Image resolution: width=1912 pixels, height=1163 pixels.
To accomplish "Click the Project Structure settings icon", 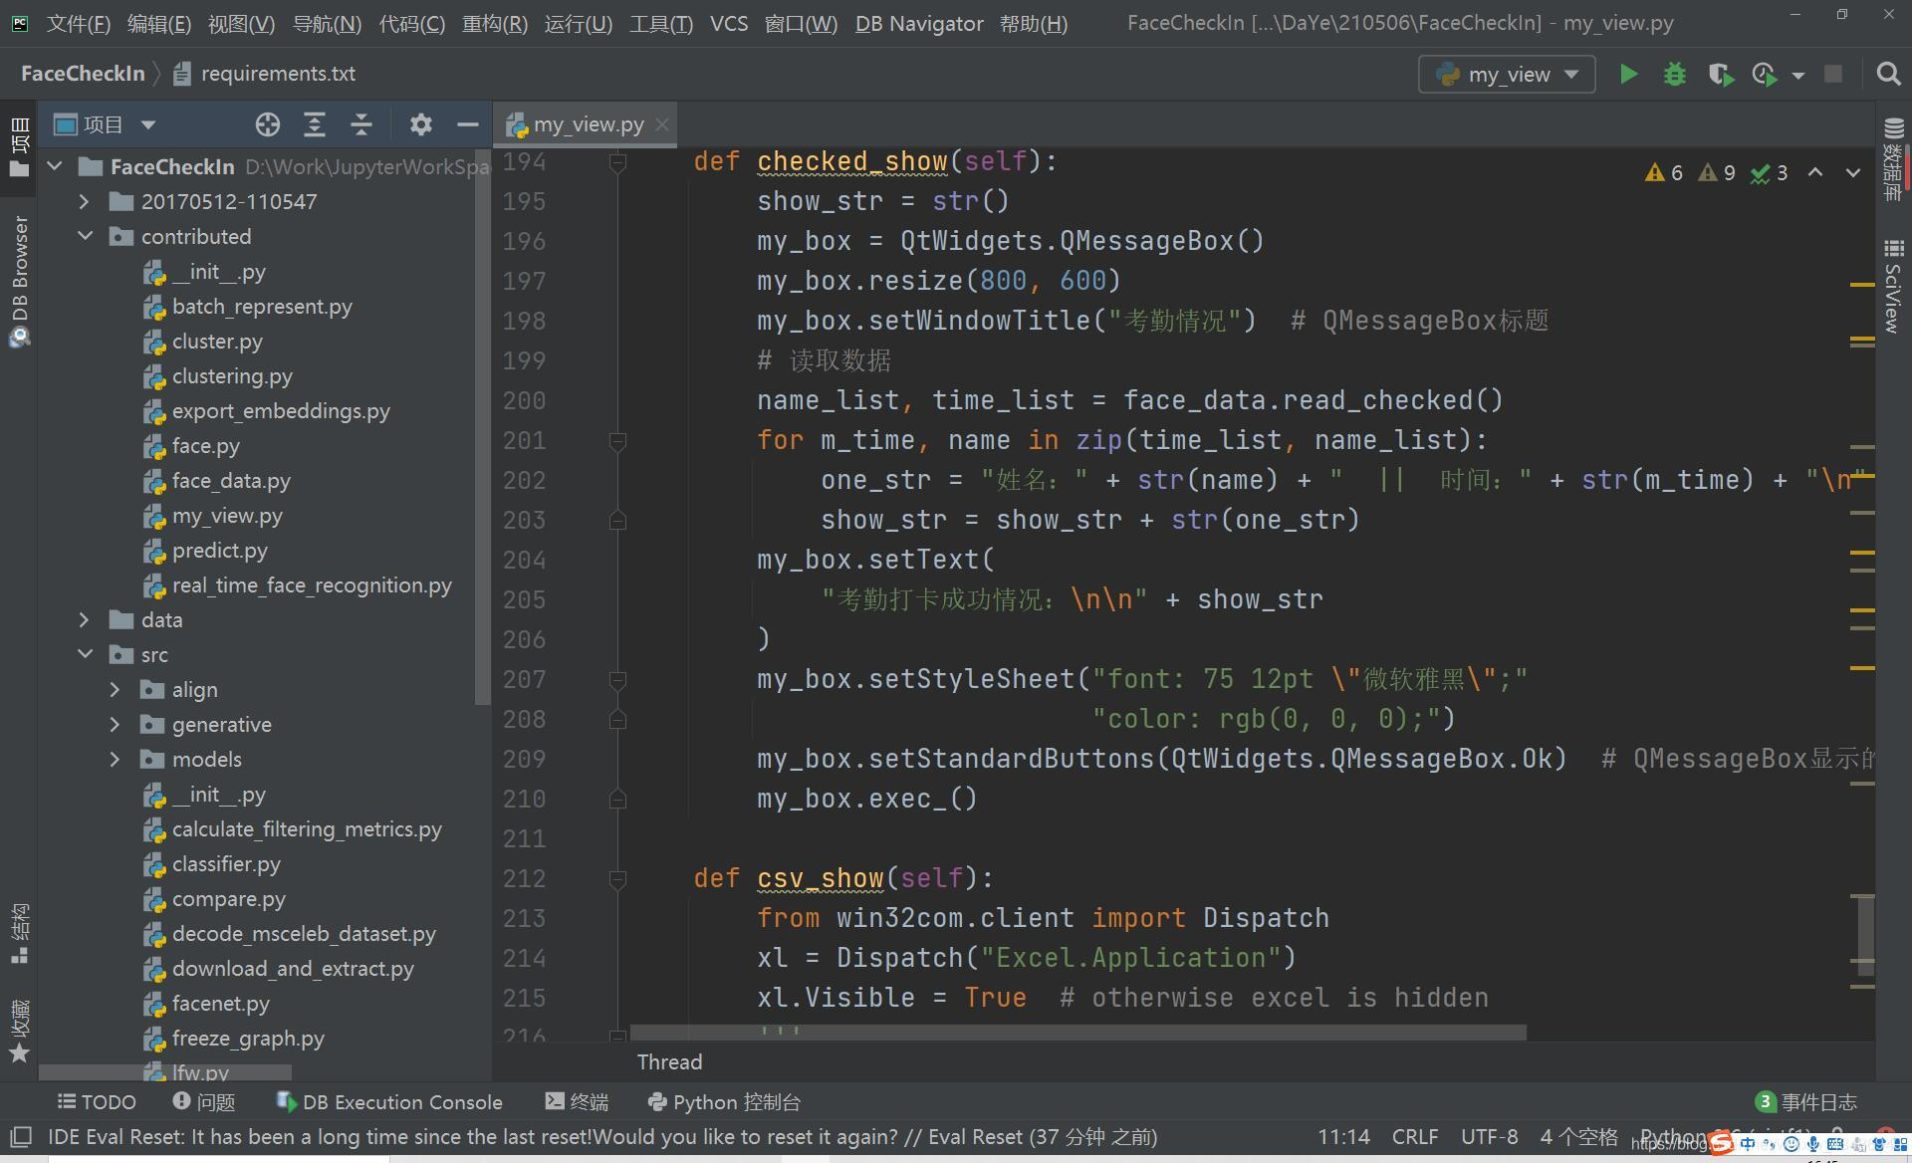I will [x=419, y=124].
